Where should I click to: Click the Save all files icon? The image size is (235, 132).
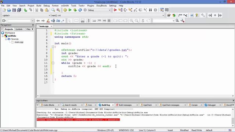tap(19, 10)
